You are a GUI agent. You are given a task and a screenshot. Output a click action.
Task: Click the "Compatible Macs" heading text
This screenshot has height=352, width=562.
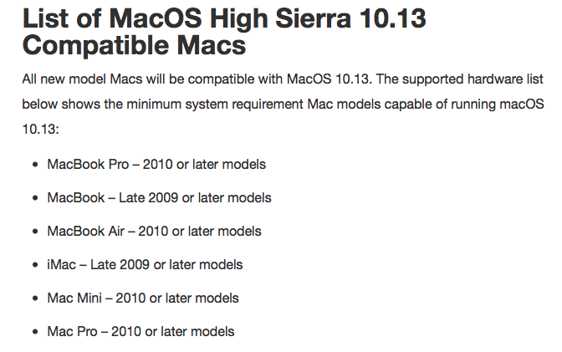[134, 45]
